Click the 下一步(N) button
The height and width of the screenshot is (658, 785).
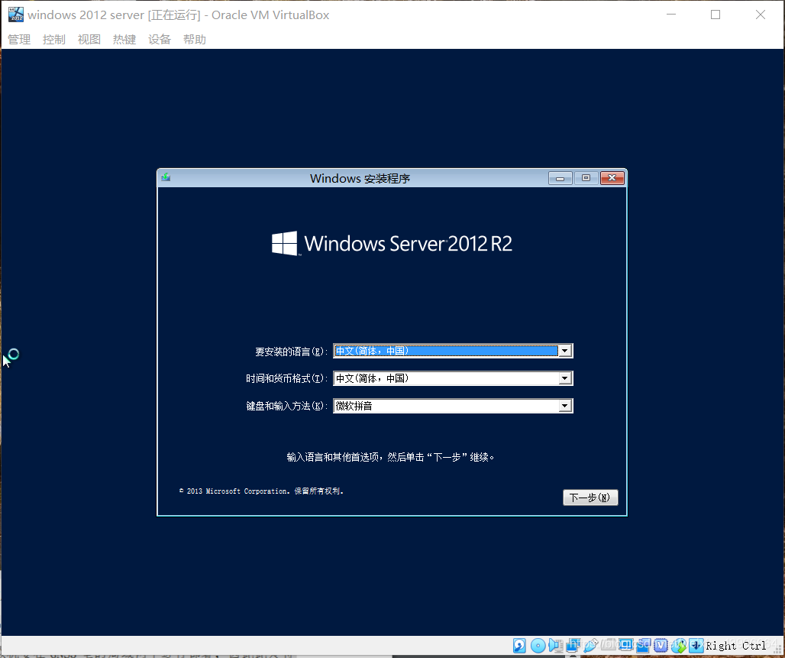tap(590, 498)
